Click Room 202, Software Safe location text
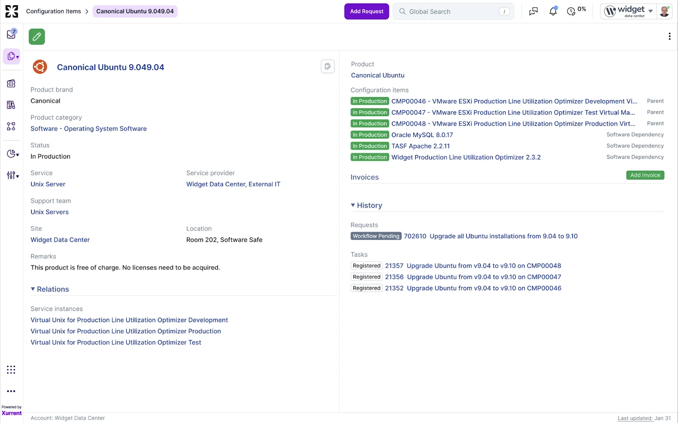 point(224,240)
